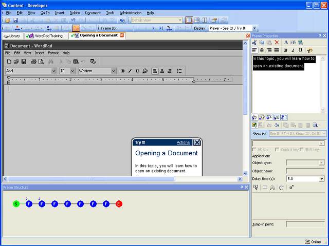Select the red End node in Frame Structure

click(x=119, y=204)
